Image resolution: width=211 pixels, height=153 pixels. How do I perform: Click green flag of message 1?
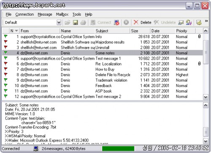[5, 36]
